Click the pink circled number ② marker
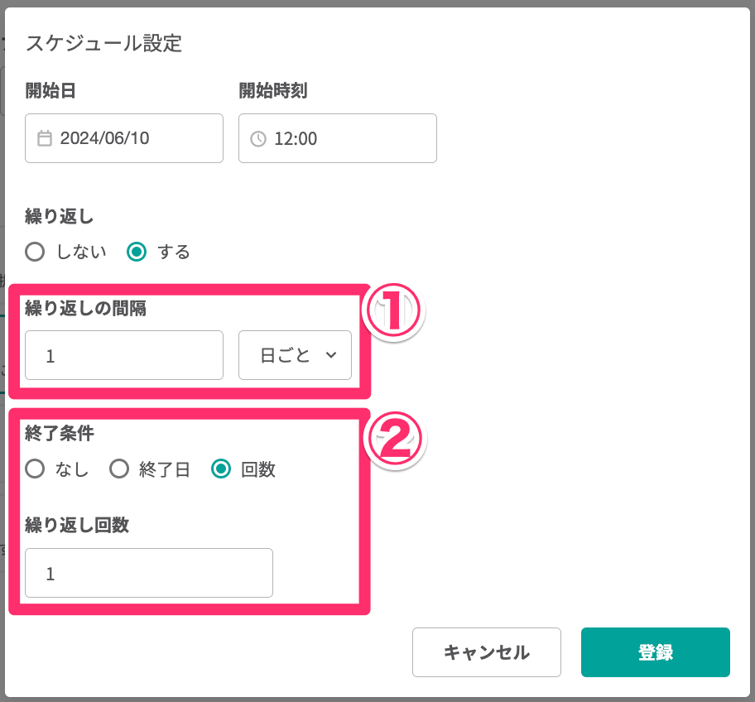The height and width of the screenshot is (702, 755). coord(395,439)
